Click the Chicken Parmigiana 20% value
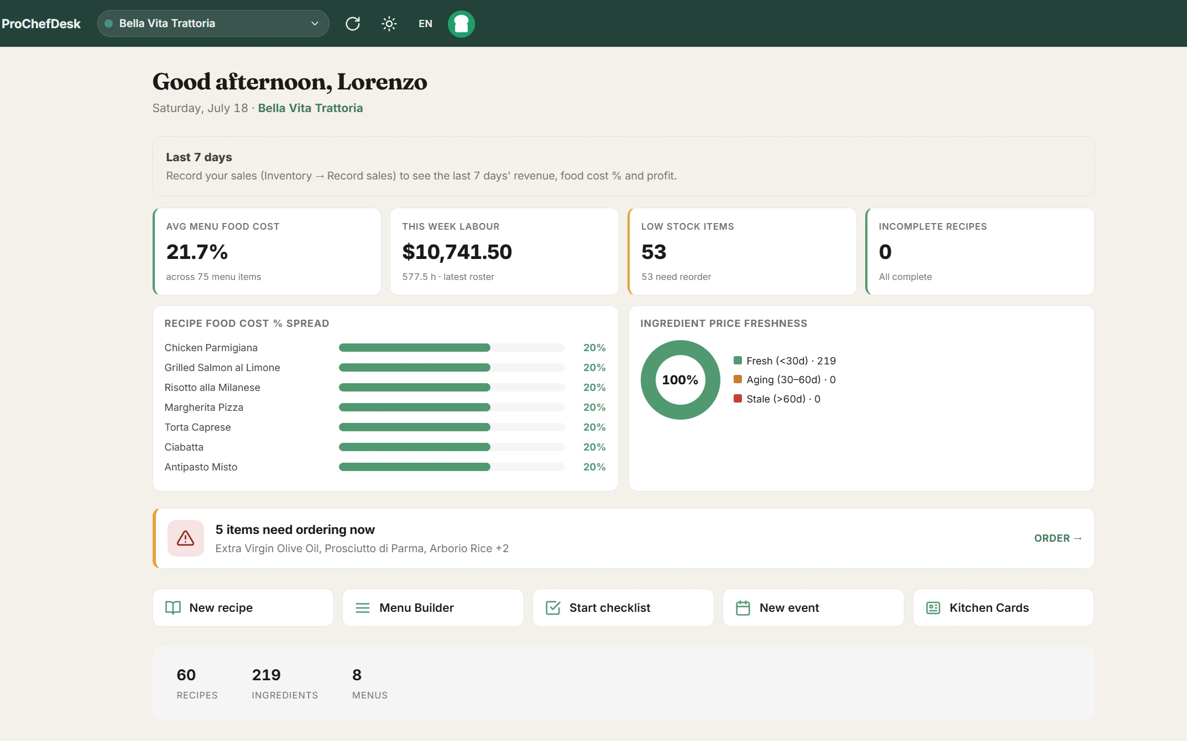The image size is (1187, 741). (x=594, y=348)
